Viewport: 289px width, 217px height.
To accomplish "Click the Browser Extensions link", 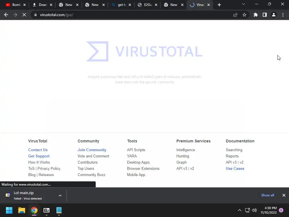I will pos(143,168).
